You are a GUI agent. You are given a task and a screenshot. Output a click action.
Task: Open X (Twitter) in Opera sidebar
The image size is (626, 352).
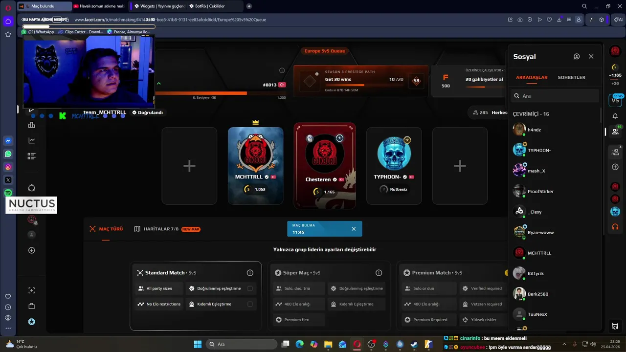(x=8, y=180)
